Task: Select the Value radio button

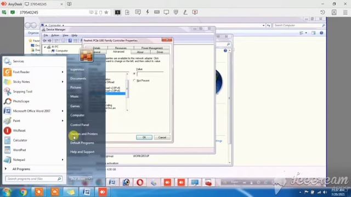Action: [x=134, y=73]
